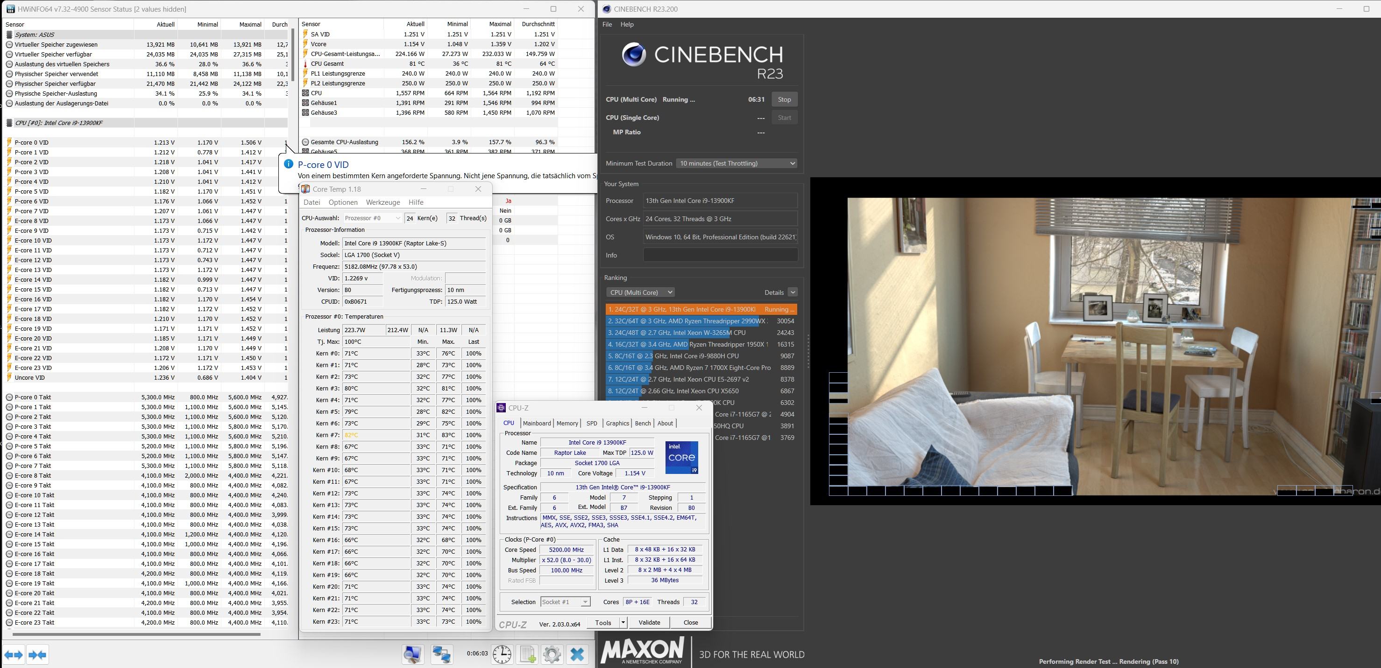Image resolution: width=1381 pixels, height=668 pixels.
Task: Switch to CPU-Z Memory tab
Action: [567, 423]
